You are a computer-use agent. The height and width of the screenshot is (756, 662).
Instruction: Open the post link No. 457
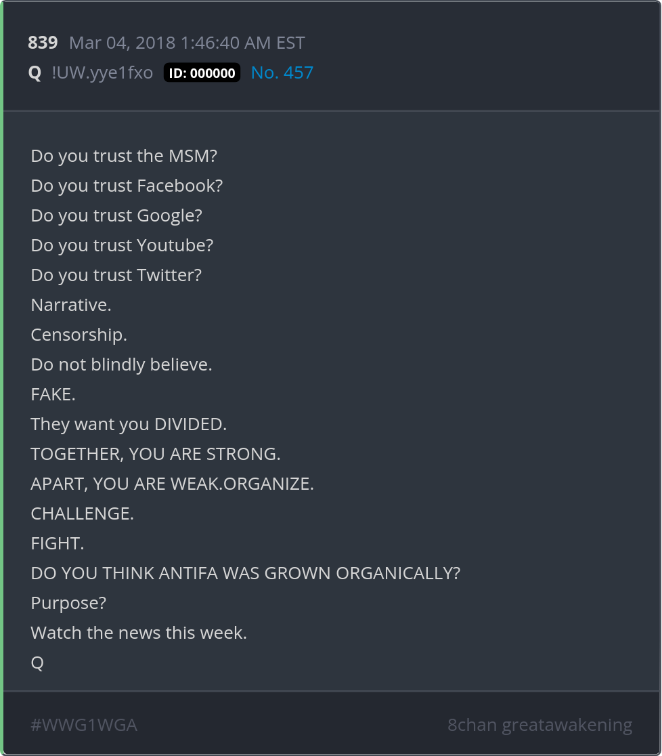pos(282,72)
